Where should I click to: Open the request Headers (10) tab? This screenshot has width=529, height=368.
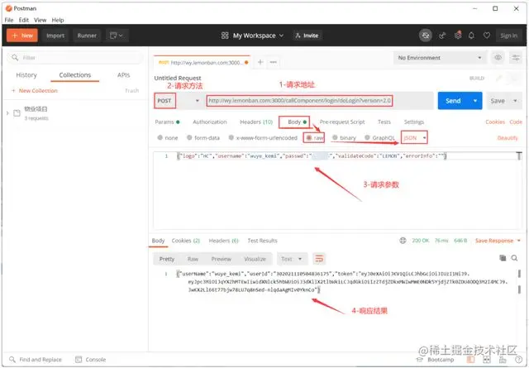click(256, 122)
